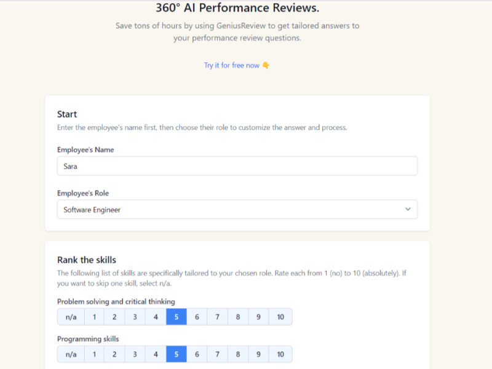Set Programming skills rating to 10

280,354
